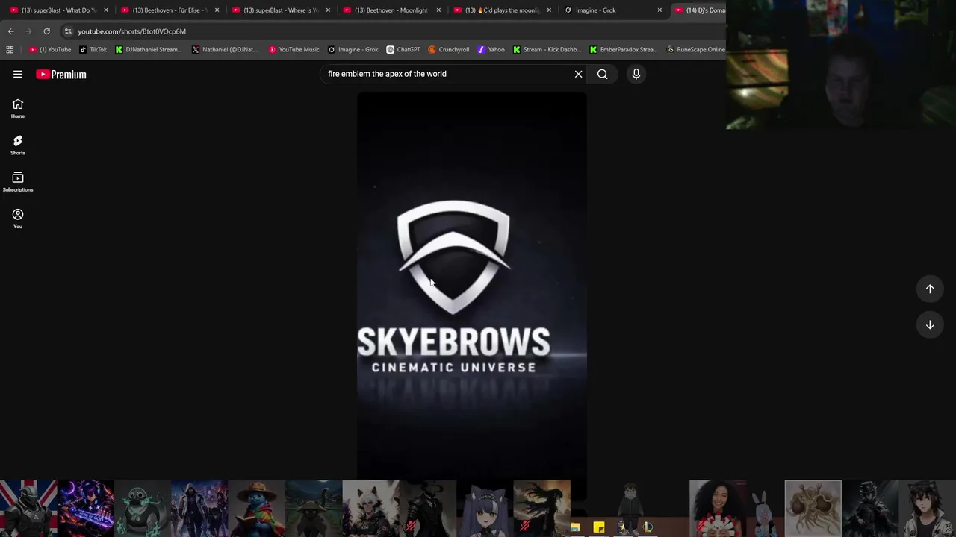
Task: Open the ChatGPT bookmark
Action: coord(403,50)
